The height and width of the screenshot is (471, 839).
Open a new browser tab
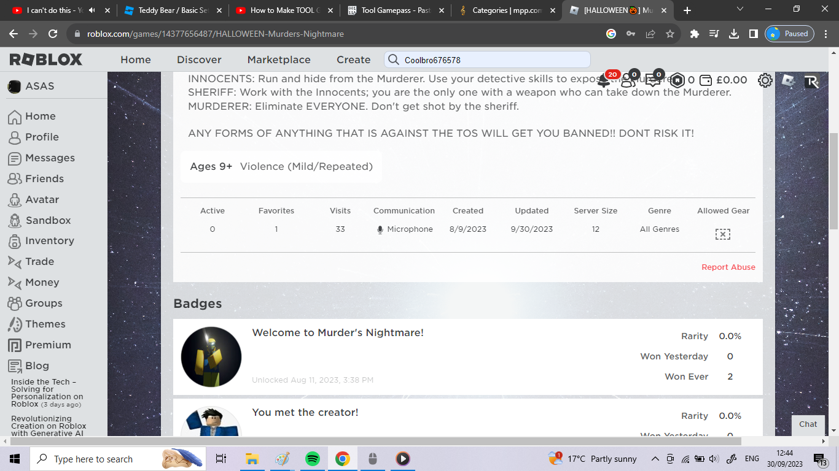[687, 10]
